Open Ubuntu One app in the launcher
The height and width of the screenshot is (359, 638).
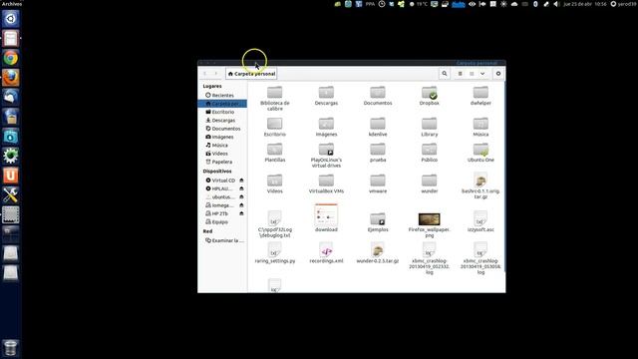tap(11, 176)
